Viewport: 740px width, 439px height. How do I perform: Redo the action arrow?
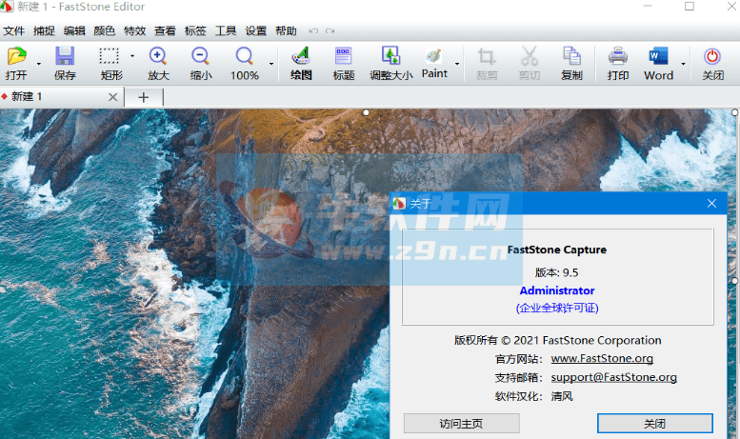click(x=330, y=31)
